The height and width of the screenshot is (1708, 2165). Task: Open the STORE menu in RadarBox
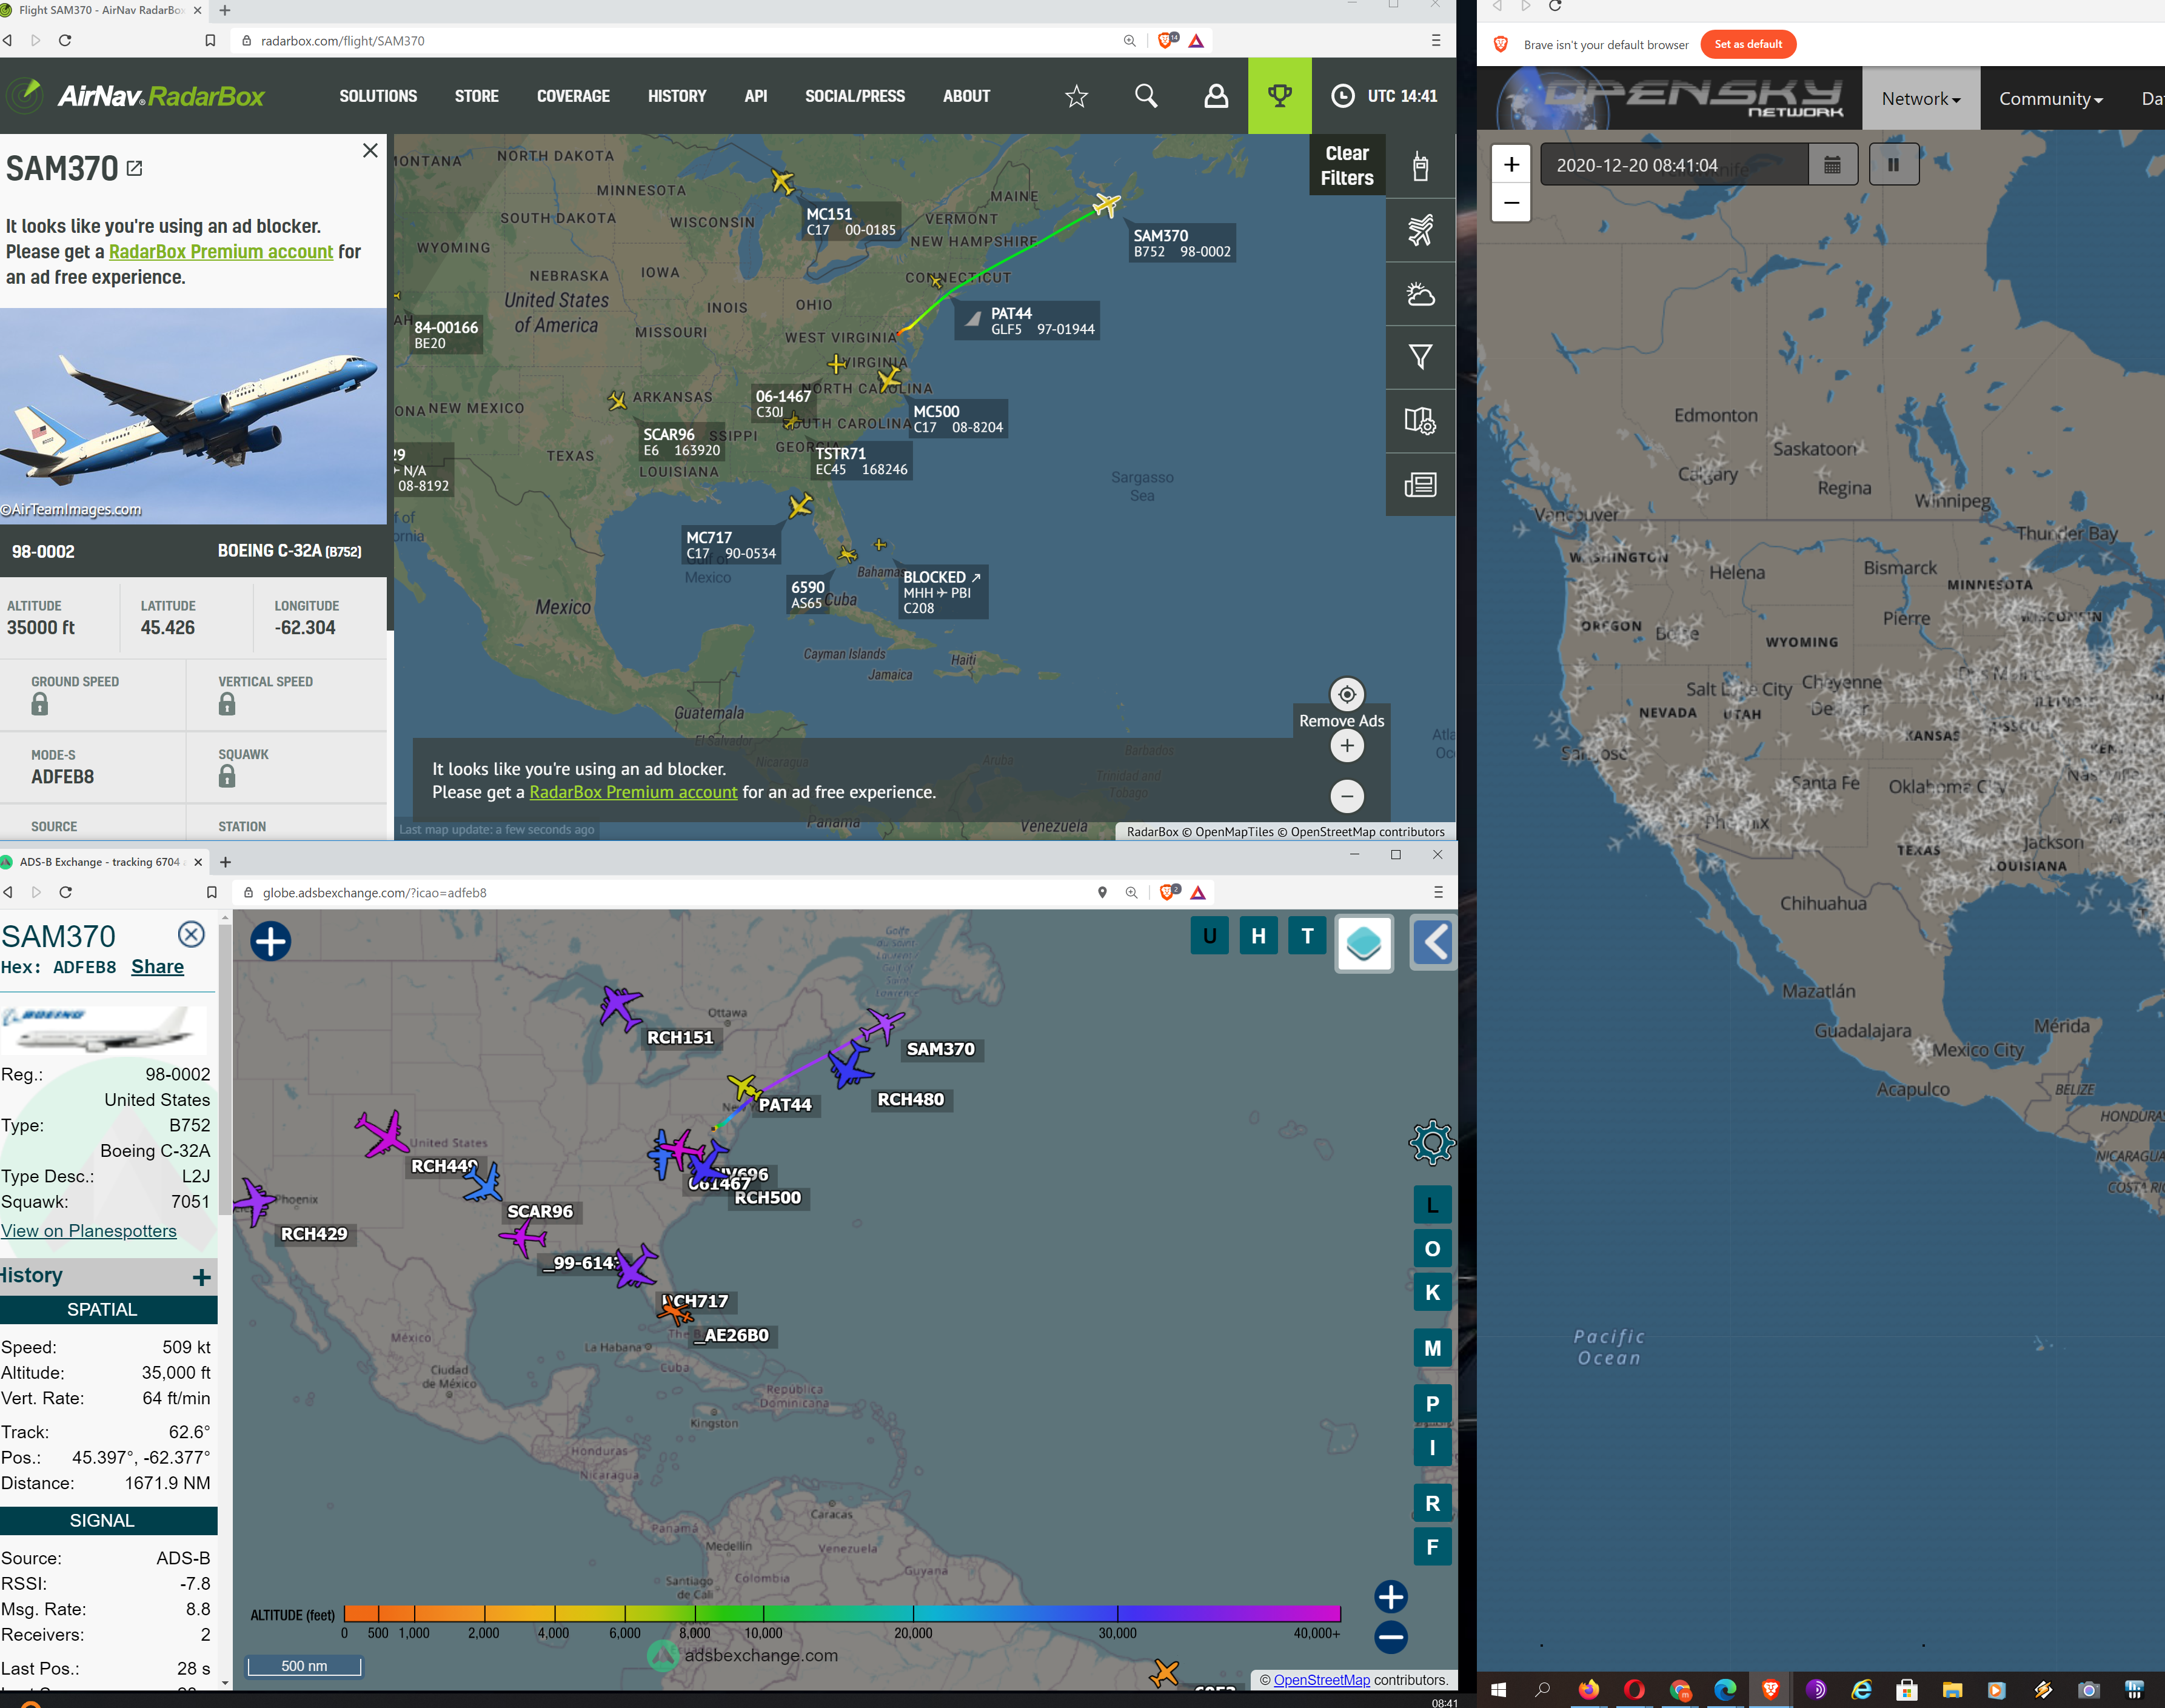coord(476,96)
